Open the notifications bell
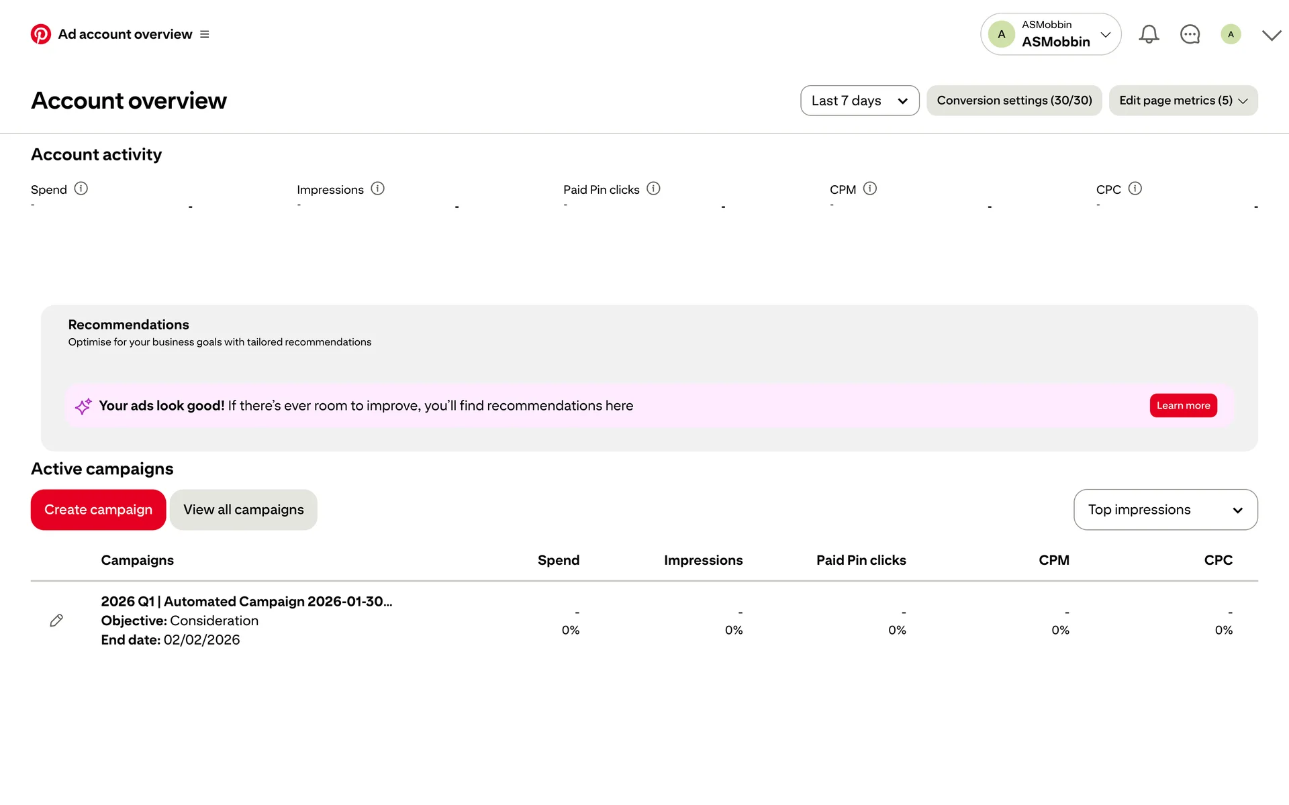This screenshot has width=1289, height=805. (x=1149, y=34)
